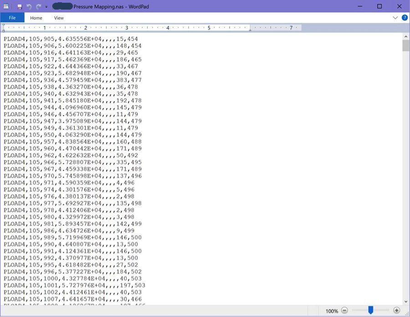Click the 100% zoom level text

tap(332, 311)
